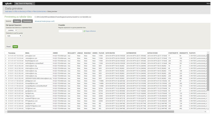The image size is (212, 117).
Task: Click the horizontal scrollbar left arrow
Action: tap(6, 112)
